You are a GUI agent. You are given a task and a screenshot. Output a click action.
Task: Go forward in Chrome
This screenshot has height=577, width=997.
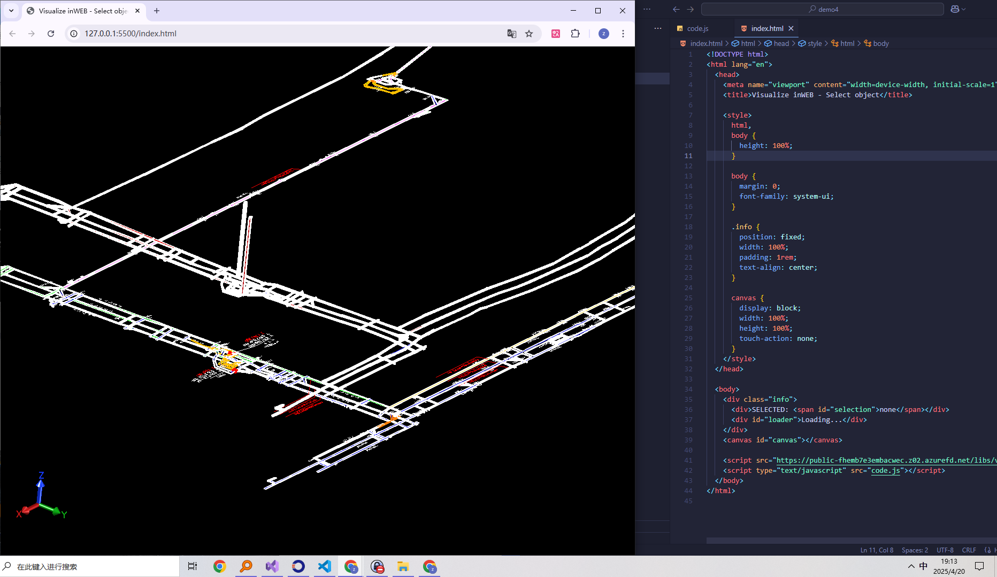click(32, 34)
